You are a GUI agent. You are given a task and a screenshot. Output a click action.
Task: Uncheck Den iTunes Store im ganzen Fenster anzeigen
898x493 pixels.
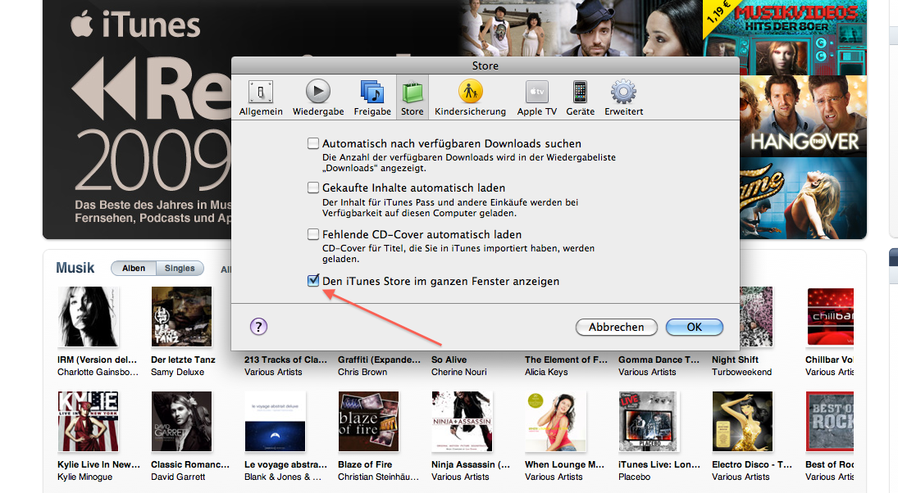[x=313, y=281]
